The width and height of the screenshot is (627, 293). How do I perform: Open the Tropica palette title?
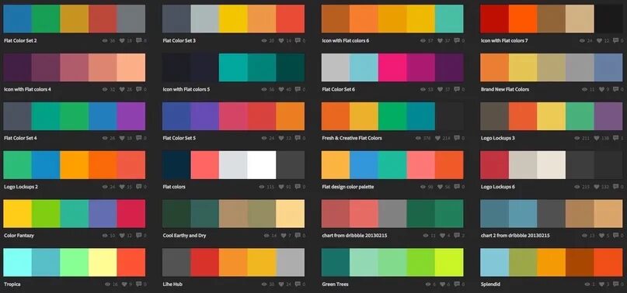(x=12, y=284)
